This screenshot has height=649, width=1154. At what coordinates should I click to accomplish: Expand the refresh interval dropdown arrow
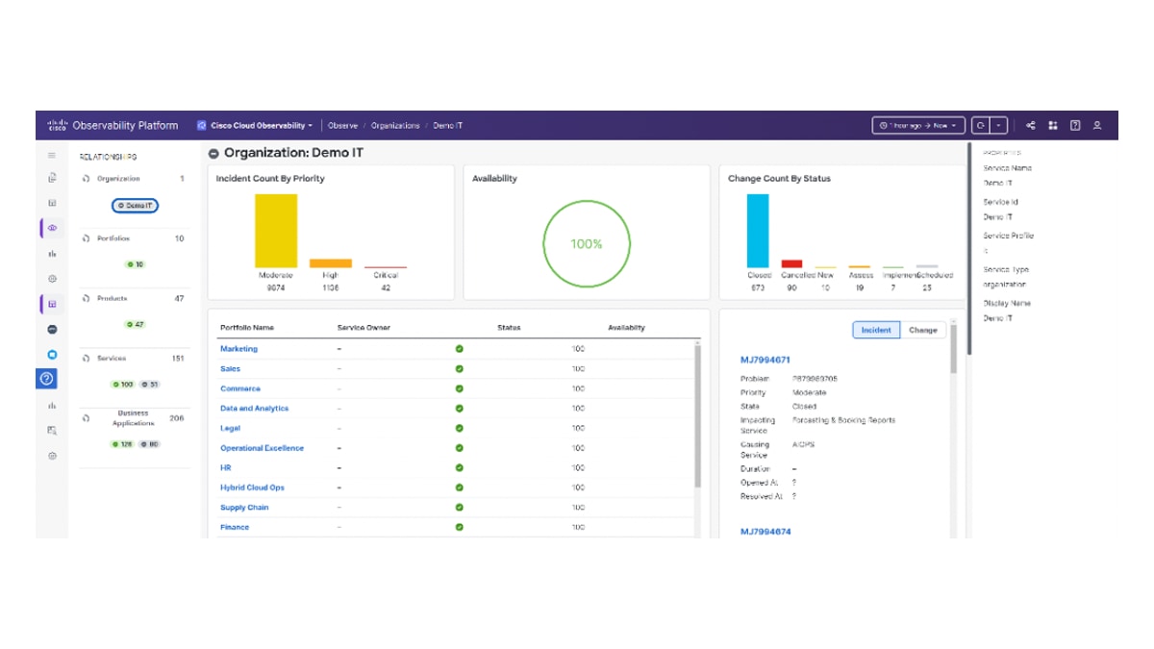(999, 125)
